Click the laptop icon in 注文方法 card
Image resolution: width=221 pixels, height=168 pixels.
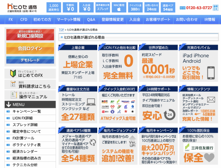[x=91, y=102]
